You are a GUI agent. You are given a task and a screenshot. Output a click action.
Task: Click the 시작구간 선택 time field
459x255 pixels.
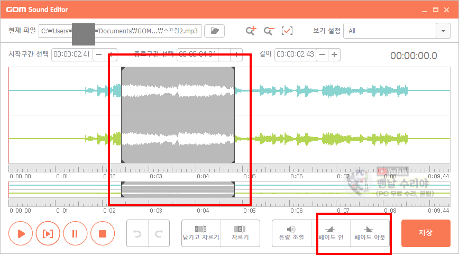coord(72,54)
